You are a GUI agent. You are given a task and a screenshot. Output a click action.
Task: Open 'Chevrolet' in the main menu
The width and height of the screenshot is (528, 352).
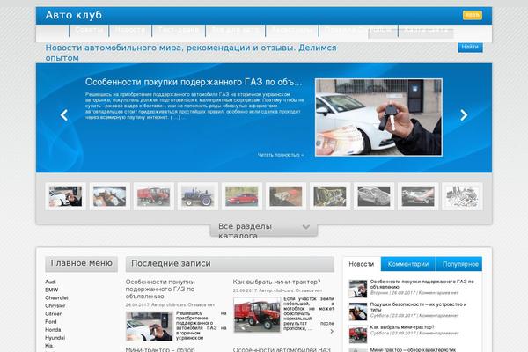[x=56, y=297]
